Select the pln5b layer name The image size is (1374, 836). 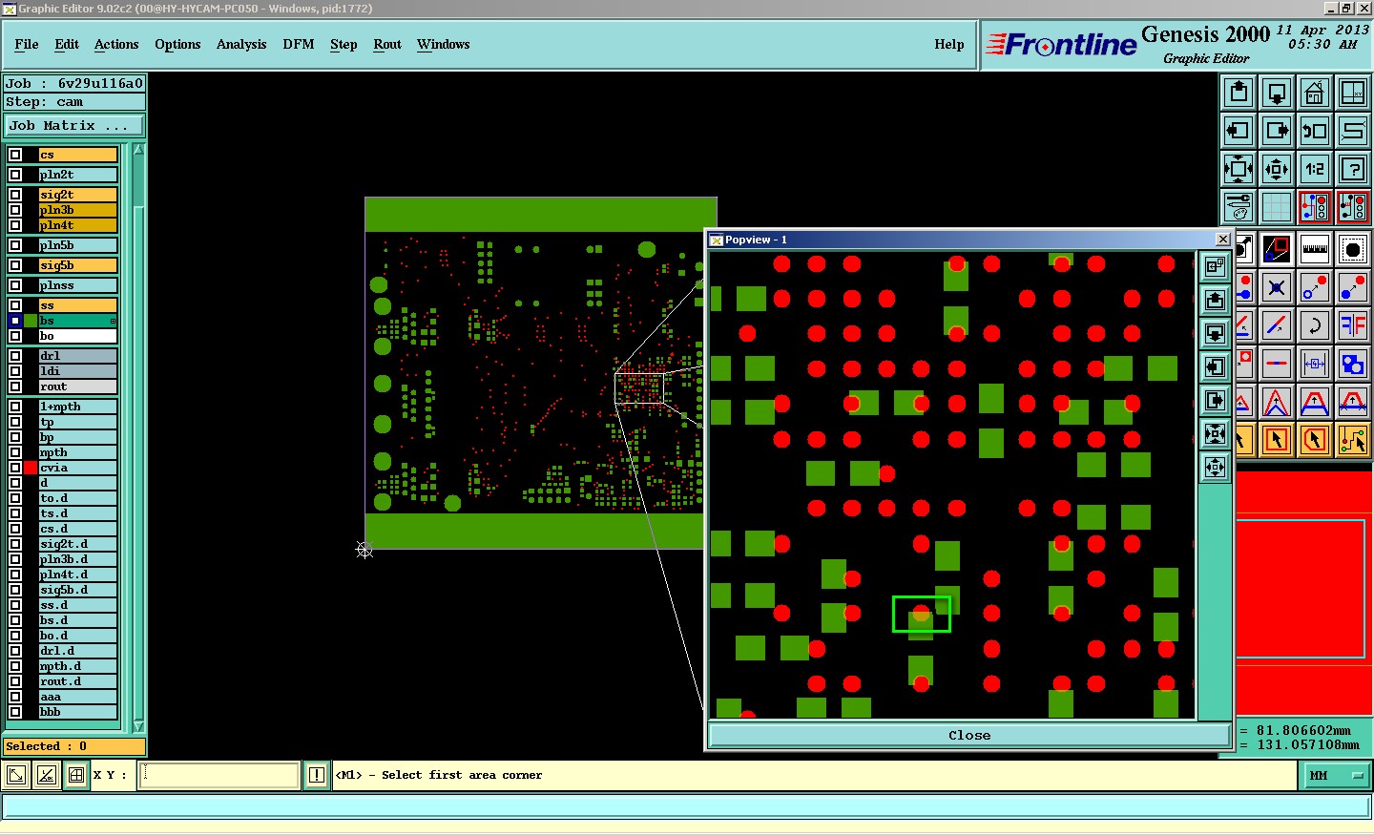click(78, 245)
